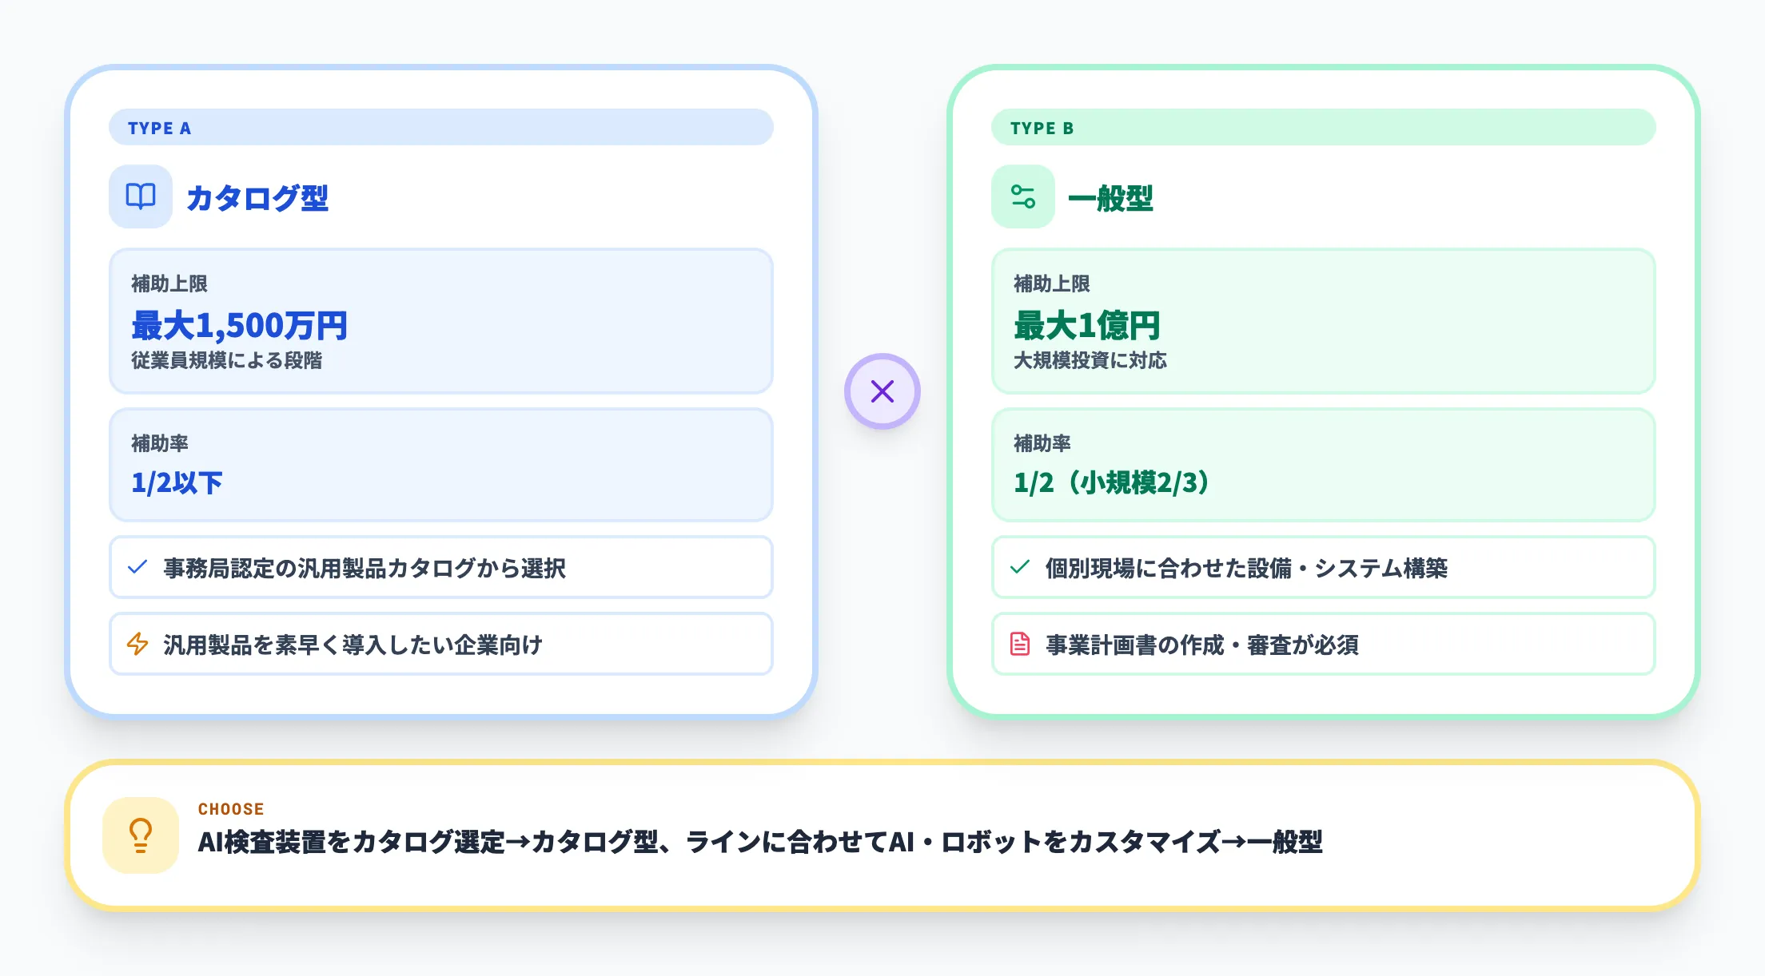Viewport: 1765px width, 976px height.
Task: Select the 一般型 heading link
Action: tap(1111, 200)
